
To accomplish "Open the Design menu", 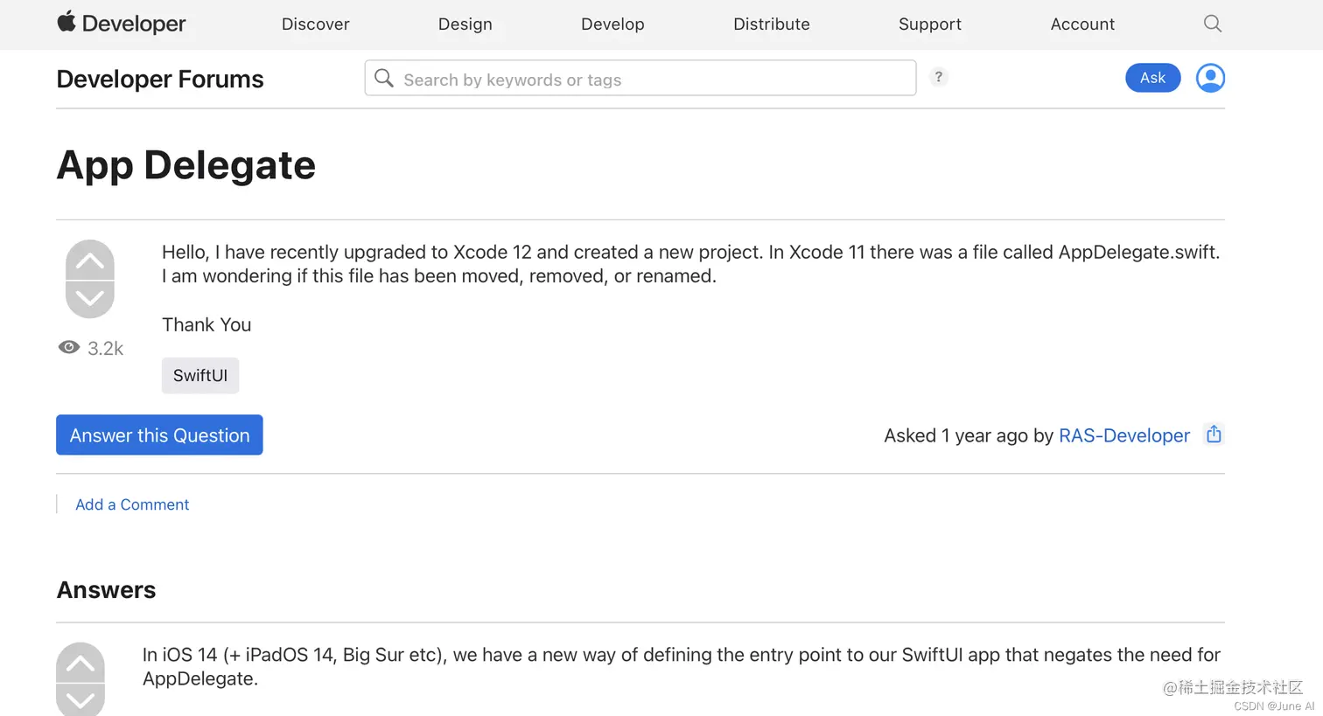I will pyautogui.click(x=465, y=24).
